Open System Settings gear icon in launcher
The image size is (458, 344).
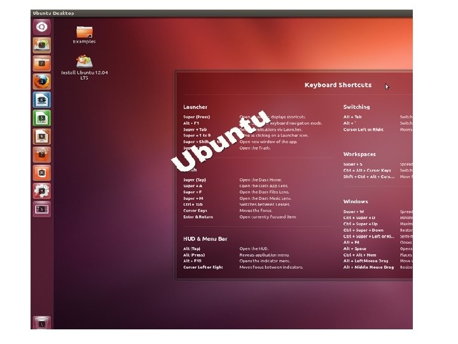click(x=42, y=191)
